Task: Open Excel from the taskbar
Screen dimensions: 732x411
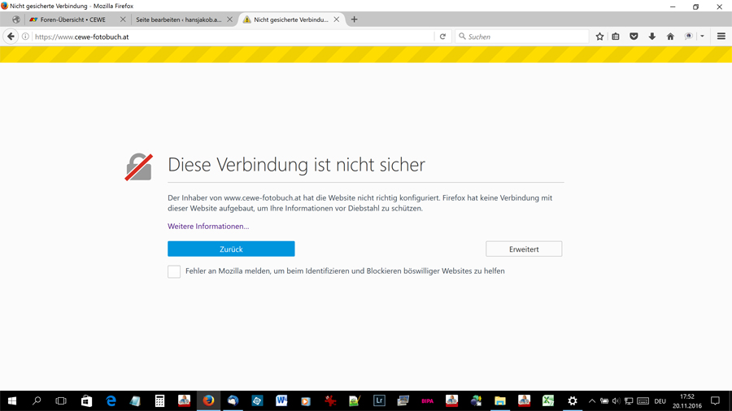Action: 548,400
